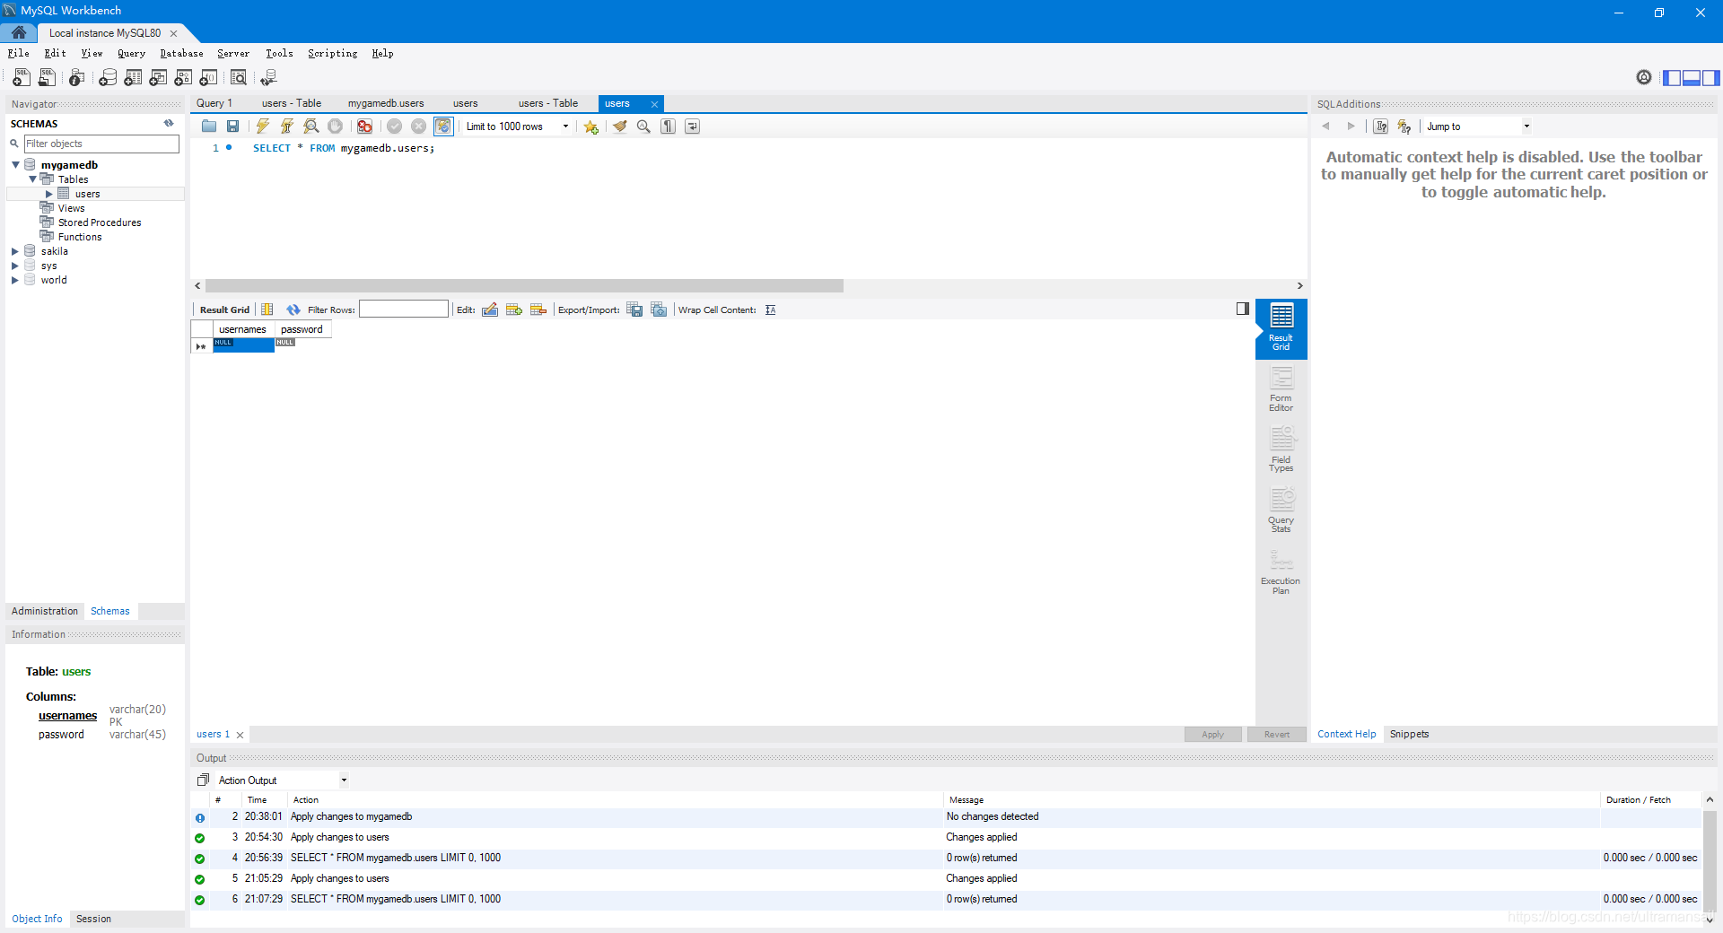
Task: Edit current row pencil icon
Action: (x=490, y=310)
